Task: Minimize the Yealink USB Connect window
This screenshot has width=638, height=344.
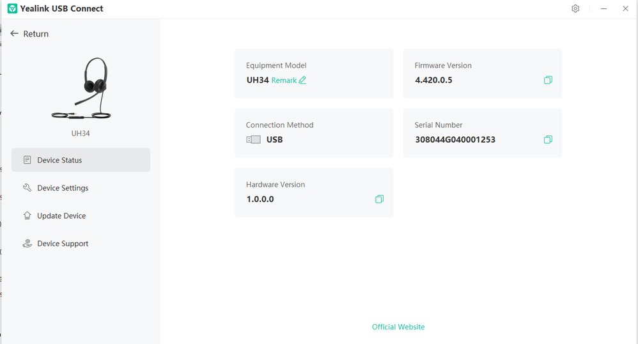Action: (603, 9)
